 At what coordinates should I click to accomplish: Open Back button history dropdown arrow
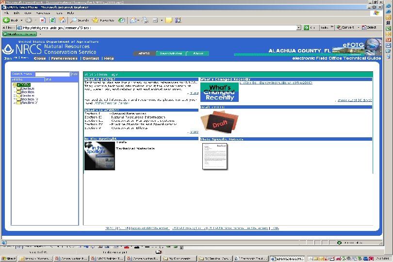point(21,20)
